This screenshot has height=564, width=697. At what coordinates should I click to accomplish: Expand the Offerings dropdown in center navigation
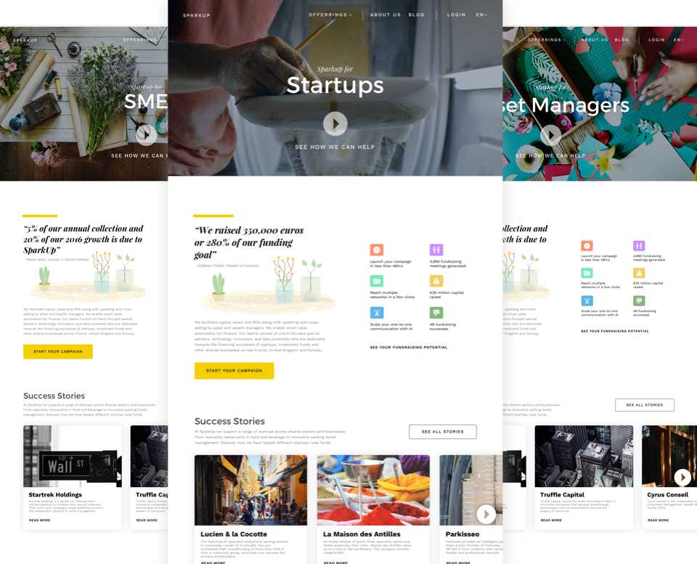[x=330, y=15]
